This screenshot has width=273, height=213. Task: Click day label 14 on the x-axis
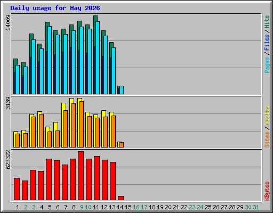pyautogui.click(x=120, y=207)
